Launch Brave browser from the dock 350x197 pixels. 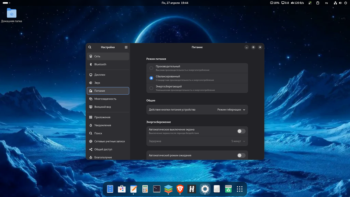180,189
